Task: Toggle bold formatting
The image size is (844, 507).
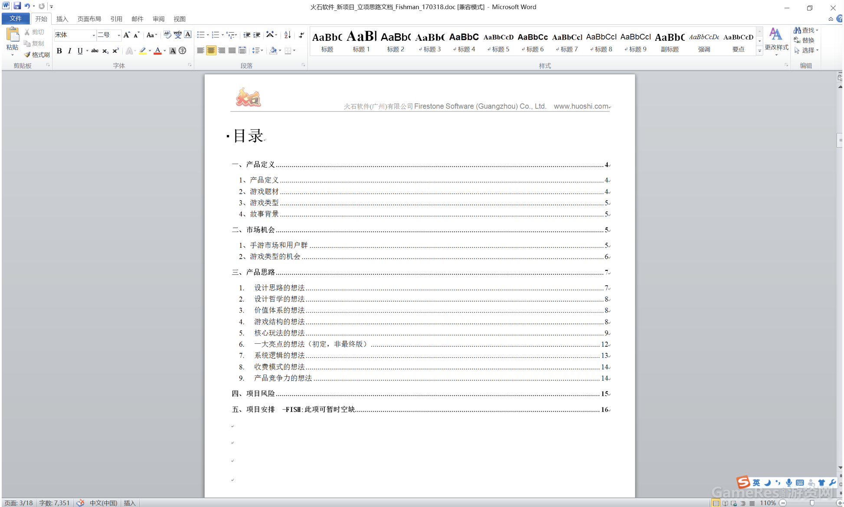Action: click(59, 51)
